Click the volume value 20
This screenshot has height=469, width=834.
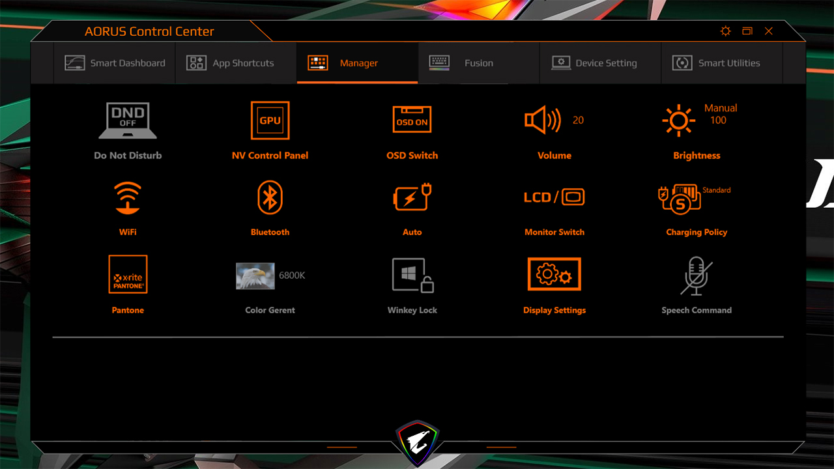point(578,121)
